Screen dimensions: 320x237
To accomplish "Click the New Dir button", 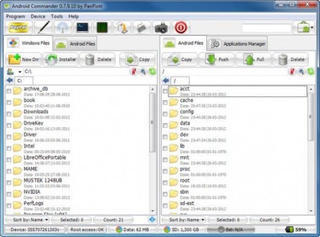I will 23,59.
